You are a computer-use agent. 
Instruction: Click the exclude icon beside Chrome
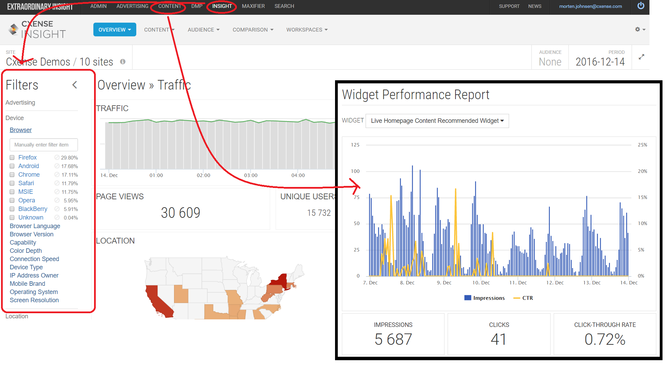57,175
